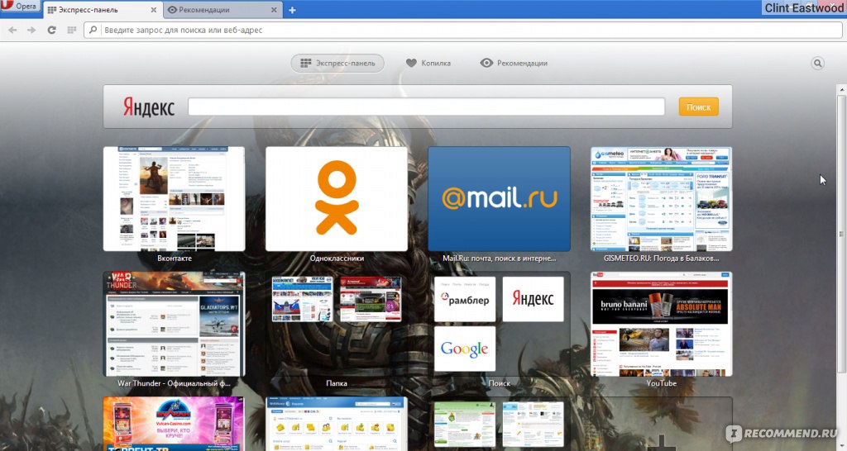Open a new tab with plus button

pos(292,10)
